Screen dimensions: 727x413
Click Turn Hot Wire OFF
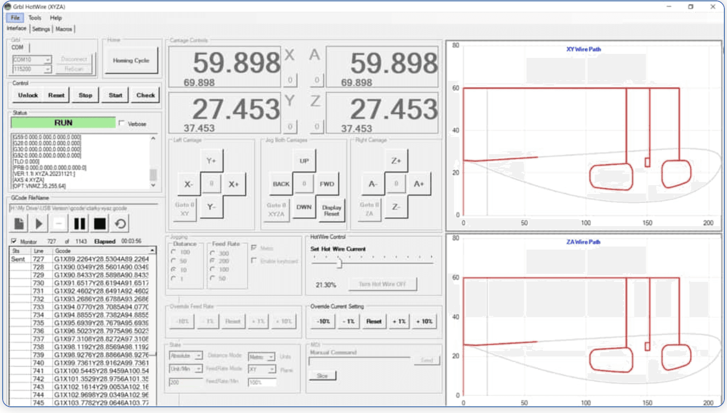(382, 284)
